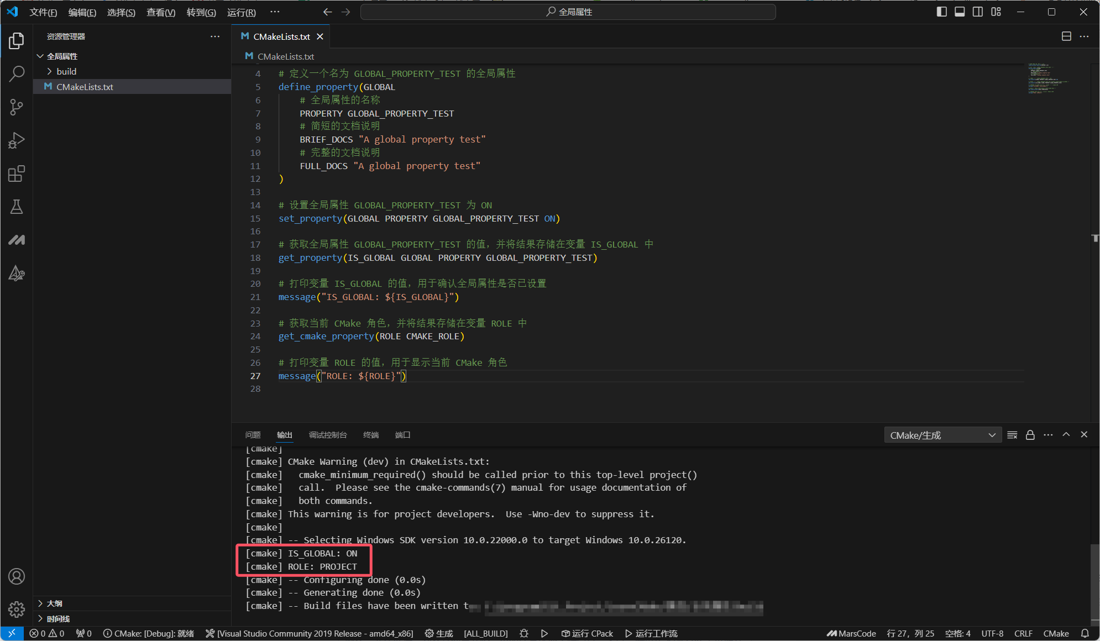Split the editor with the layout icon
This screenshot has height=641, width=1100.
pos(1066,36)
